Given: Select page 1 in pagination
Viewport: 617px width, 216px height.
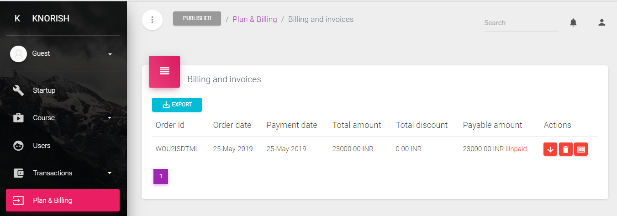Looking at the screenshot, I should (161, 176).
